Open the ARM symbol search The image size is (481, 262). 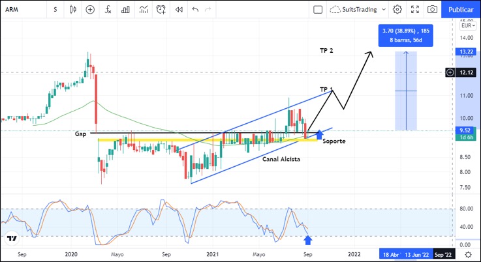pos(20,10)
